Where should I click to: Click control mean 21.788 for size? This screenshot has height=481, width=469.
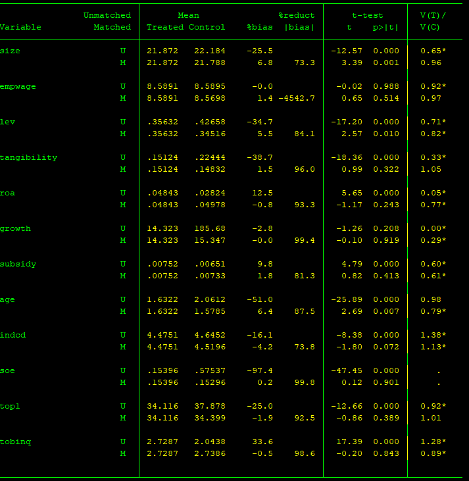(210, 63)
